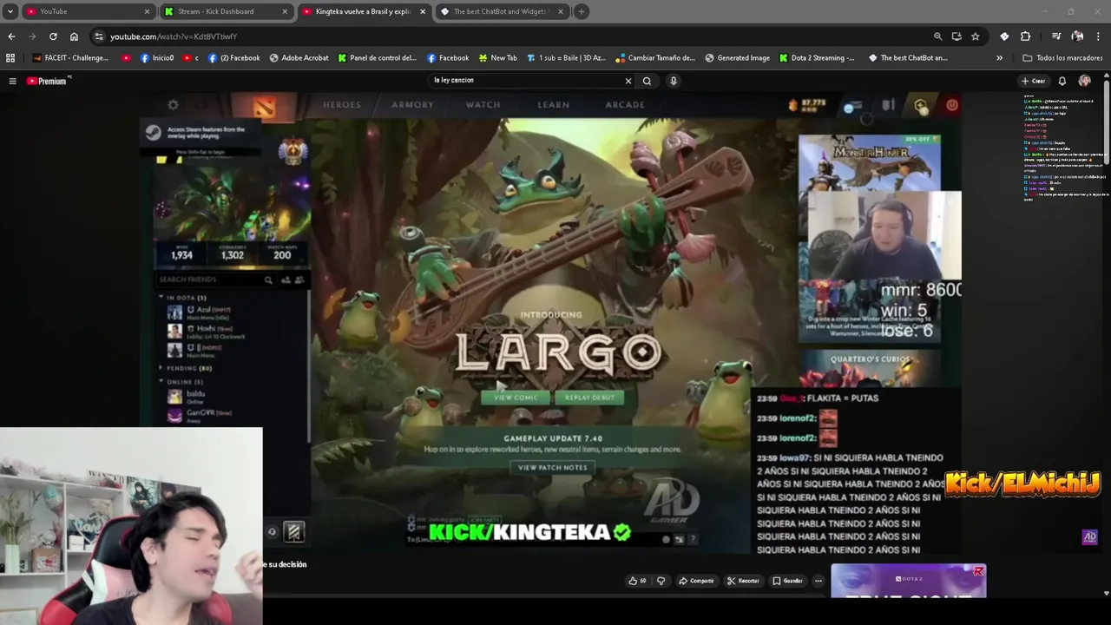The width and height of the screenshot is (1111, 625).
Task: Open Cambiar Tamaño de bookmark
Action: click(655, 58)
